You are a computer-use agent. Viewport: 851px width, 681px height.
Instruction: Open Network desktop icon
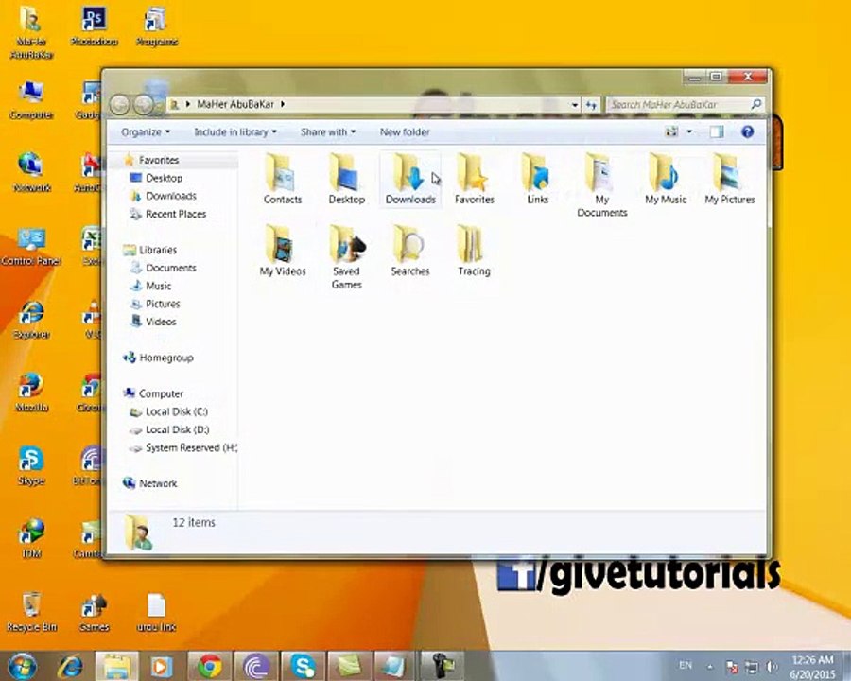pos(31,173)
